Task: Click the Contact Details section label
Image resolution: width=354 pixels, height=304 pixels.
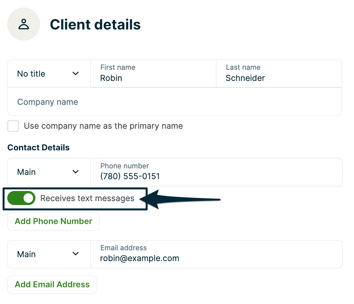Action: (38, 147)
